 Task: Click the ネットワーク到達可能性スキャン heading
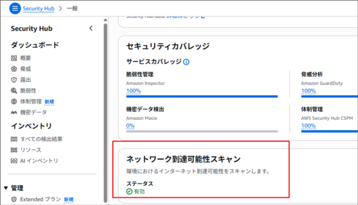(x=183, y=159)
